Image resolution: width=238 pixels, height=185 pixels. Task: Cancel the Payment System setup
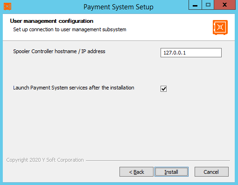(211, 172)
